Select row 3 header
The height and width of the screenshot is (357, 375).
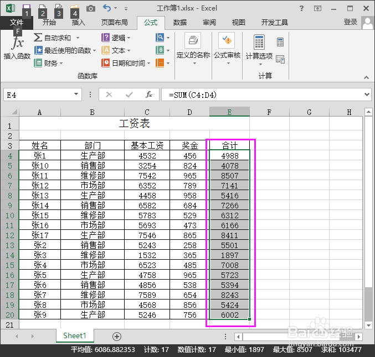pyautogui.click(x=10, y=145)
